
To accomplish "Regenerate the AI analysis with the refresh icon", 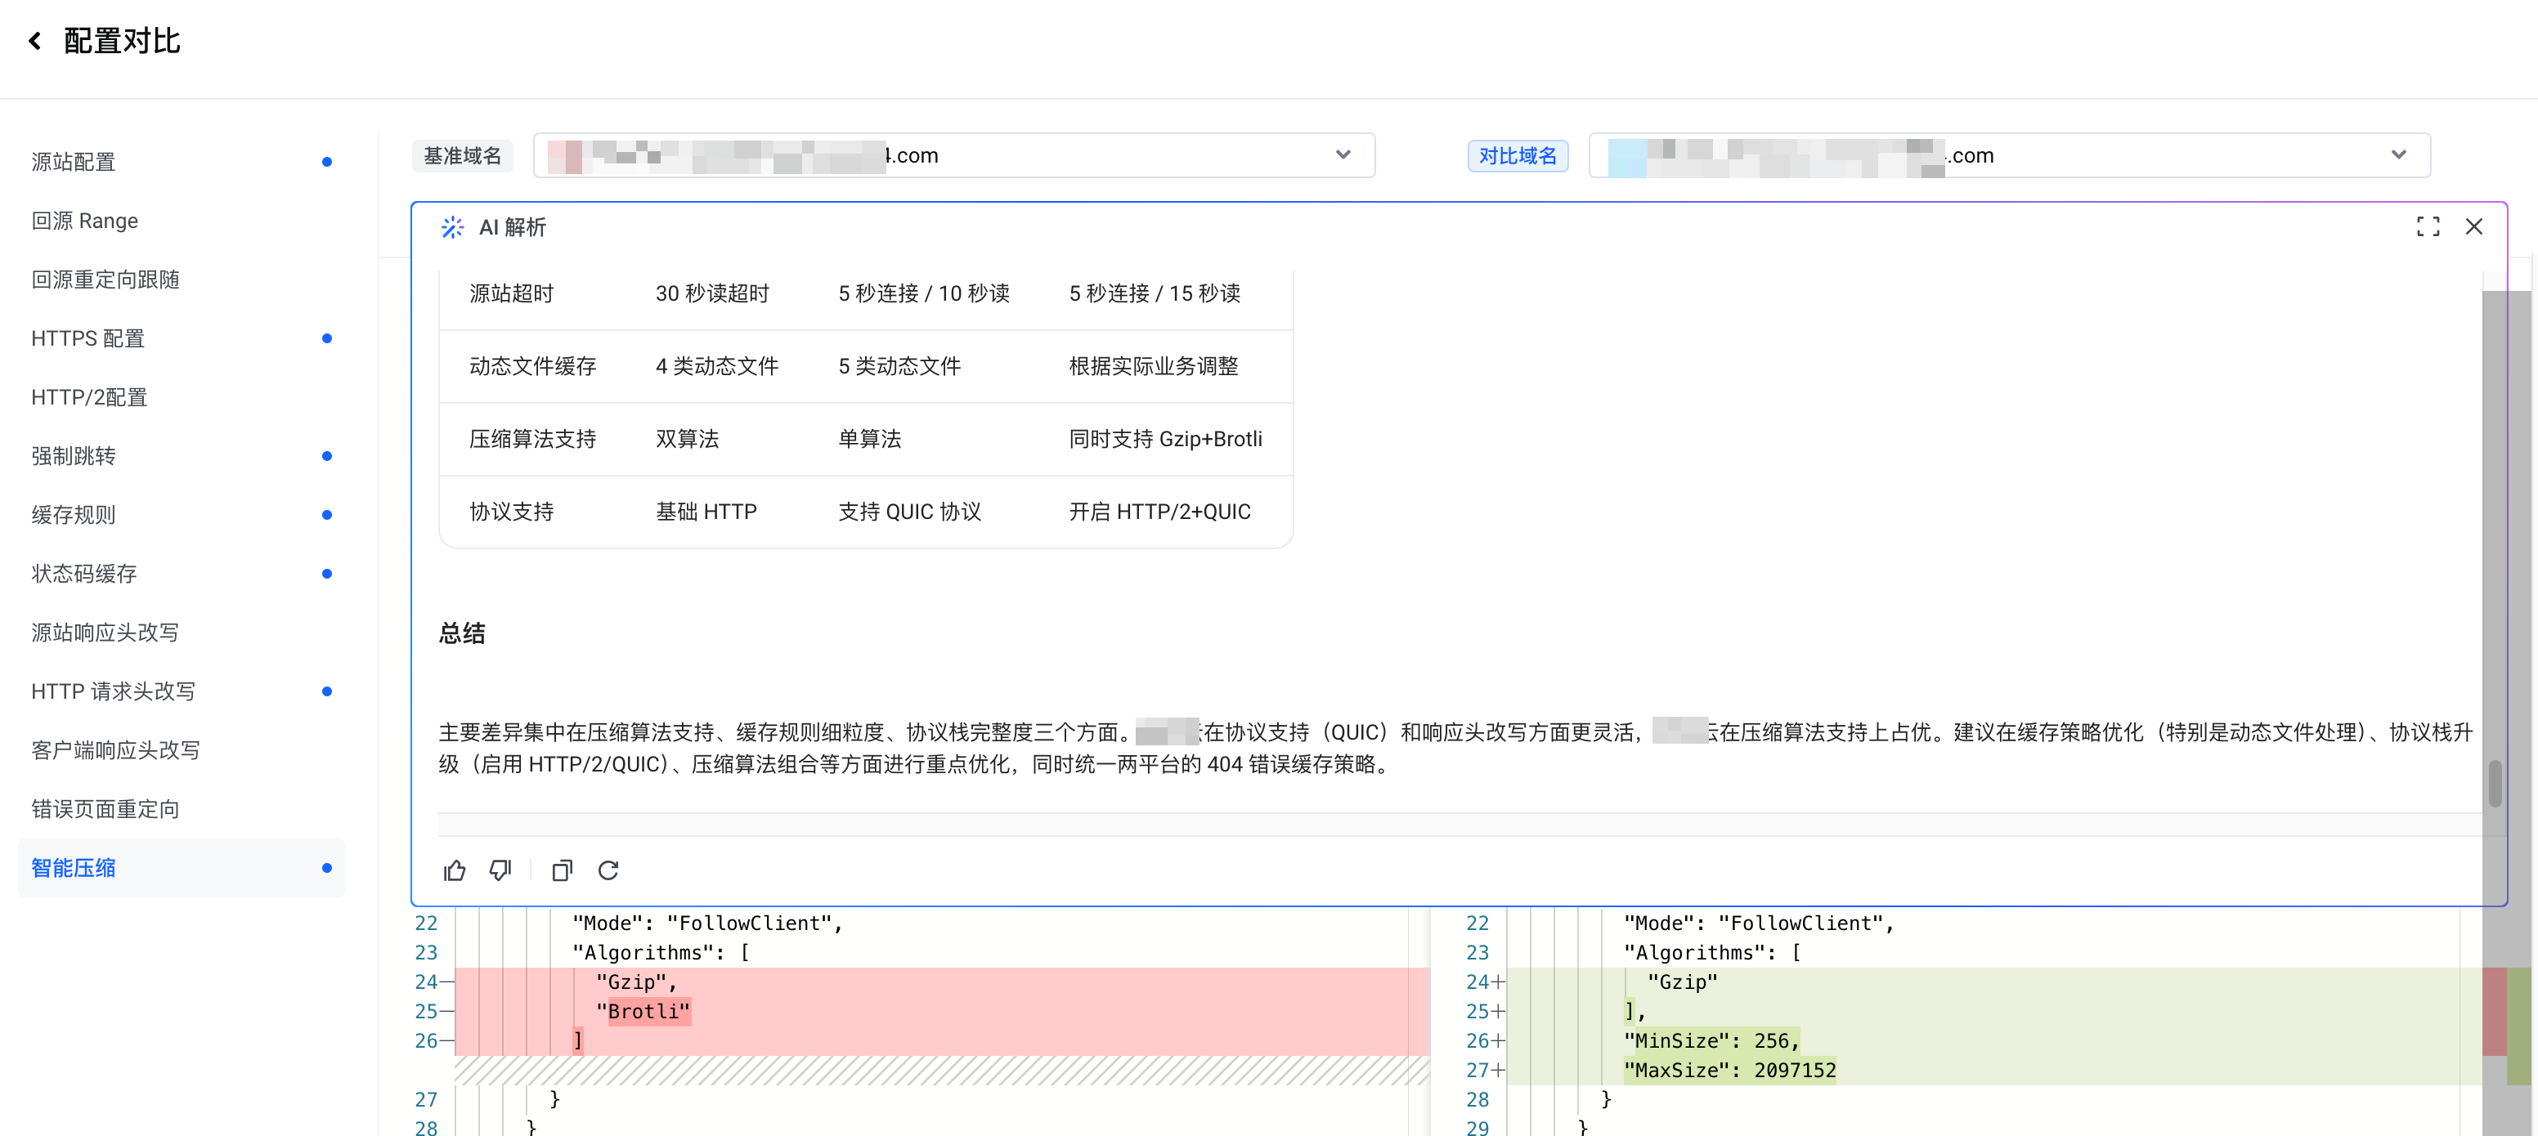I will pos(608,870).
